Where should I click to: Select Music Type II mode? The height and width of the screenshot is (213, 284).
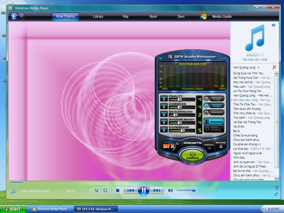coord(214,106)
